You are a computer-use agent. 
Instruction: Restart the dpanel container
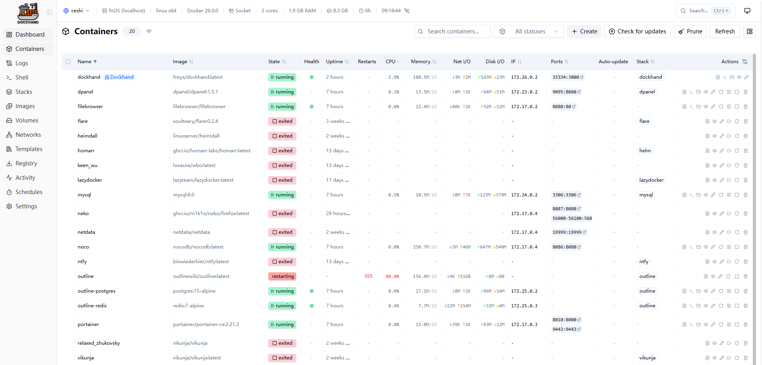721,92
